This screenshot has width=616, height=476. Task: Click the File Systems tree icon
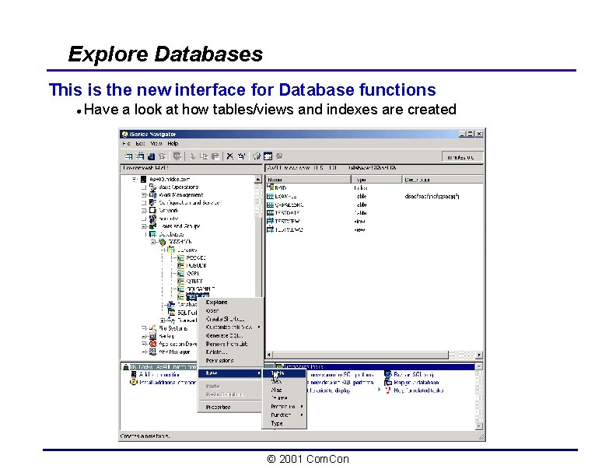pyautogui.click(x=152, y=328)
